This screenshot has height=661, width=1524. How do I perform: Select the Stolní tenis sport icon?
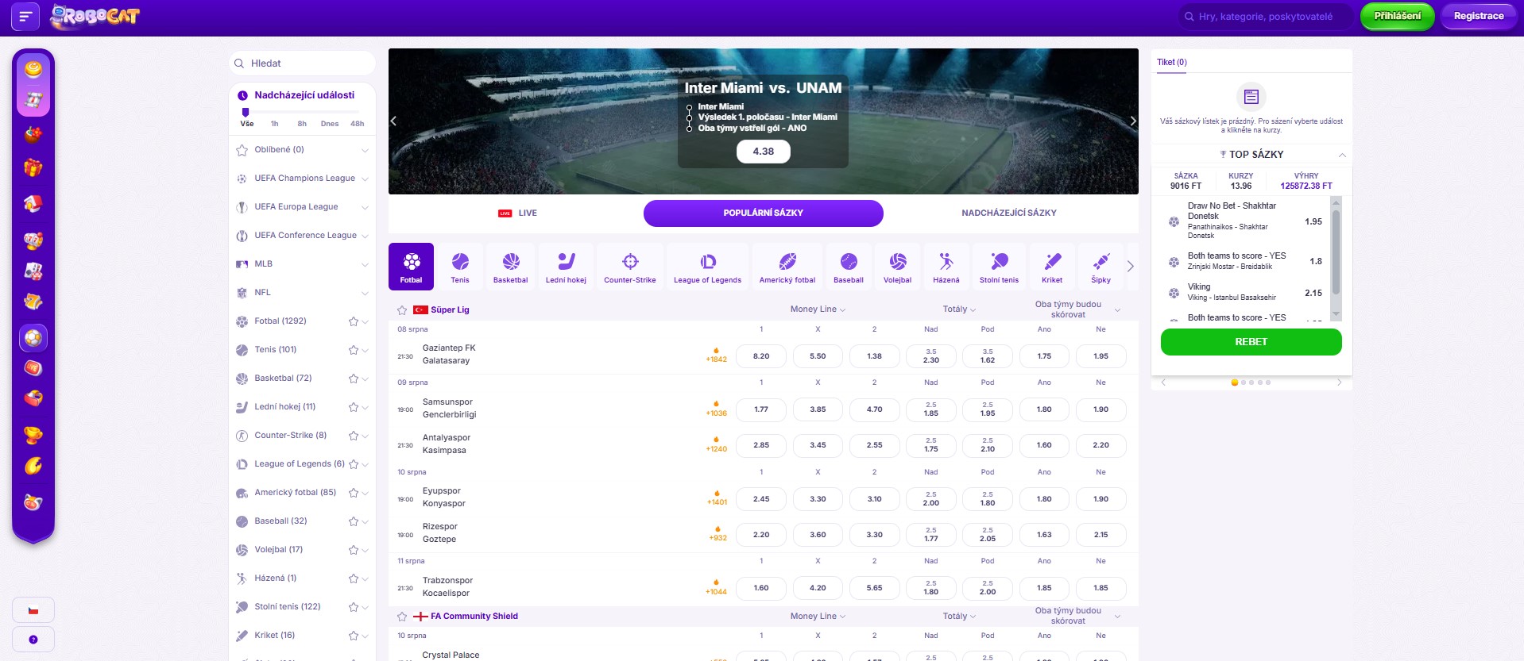(999, 267)
